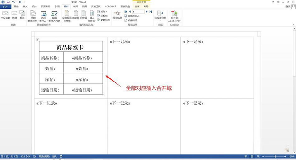Go to previous record arrow
The width and height of the screenshot is (296, 160).
[x=130, y=12]
